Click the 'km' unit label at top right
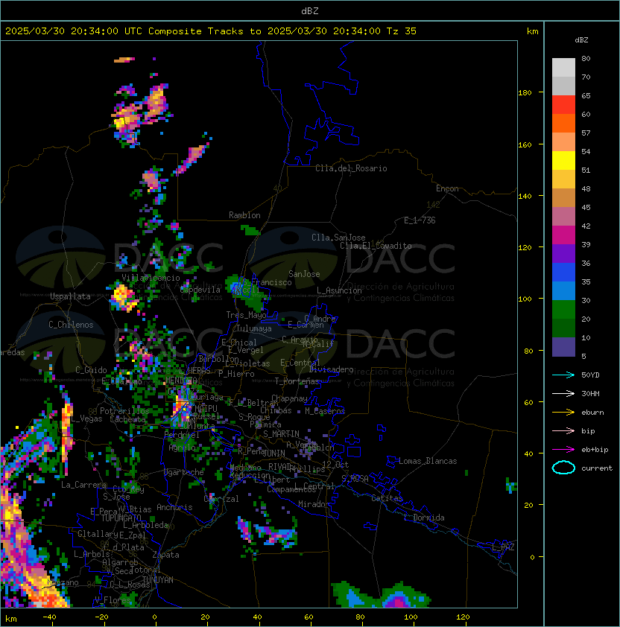Viewport: 620px width, 627px height. tap(532, 31)
